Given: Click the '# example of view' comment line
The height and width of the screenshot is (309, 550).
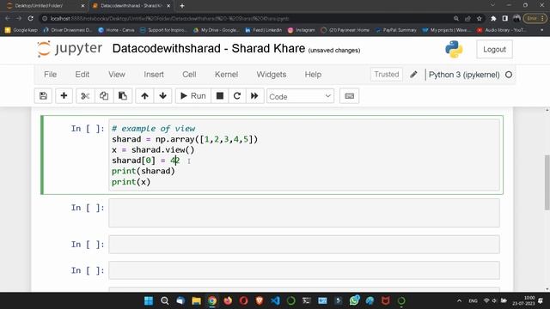Looking at the screenshot, I should [153, 129].
